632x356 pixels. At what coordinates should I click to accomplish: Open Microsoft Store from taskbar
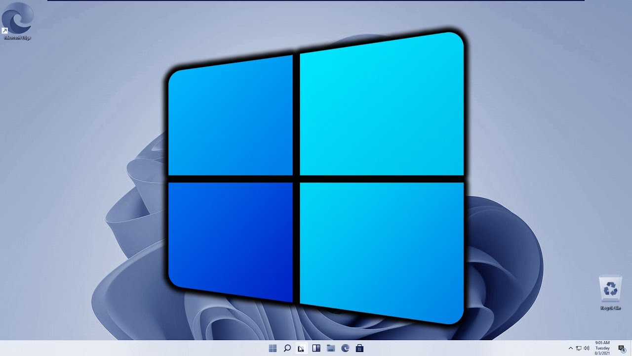coord(360,349)
